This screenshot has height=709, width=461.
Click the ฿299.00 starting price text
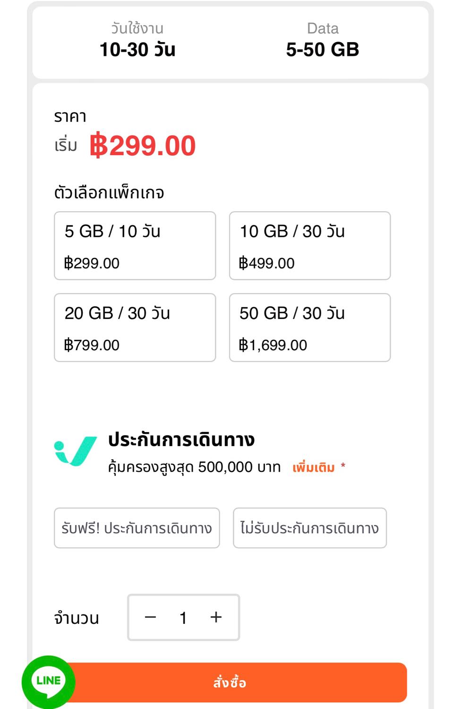[x=143, y=145]
